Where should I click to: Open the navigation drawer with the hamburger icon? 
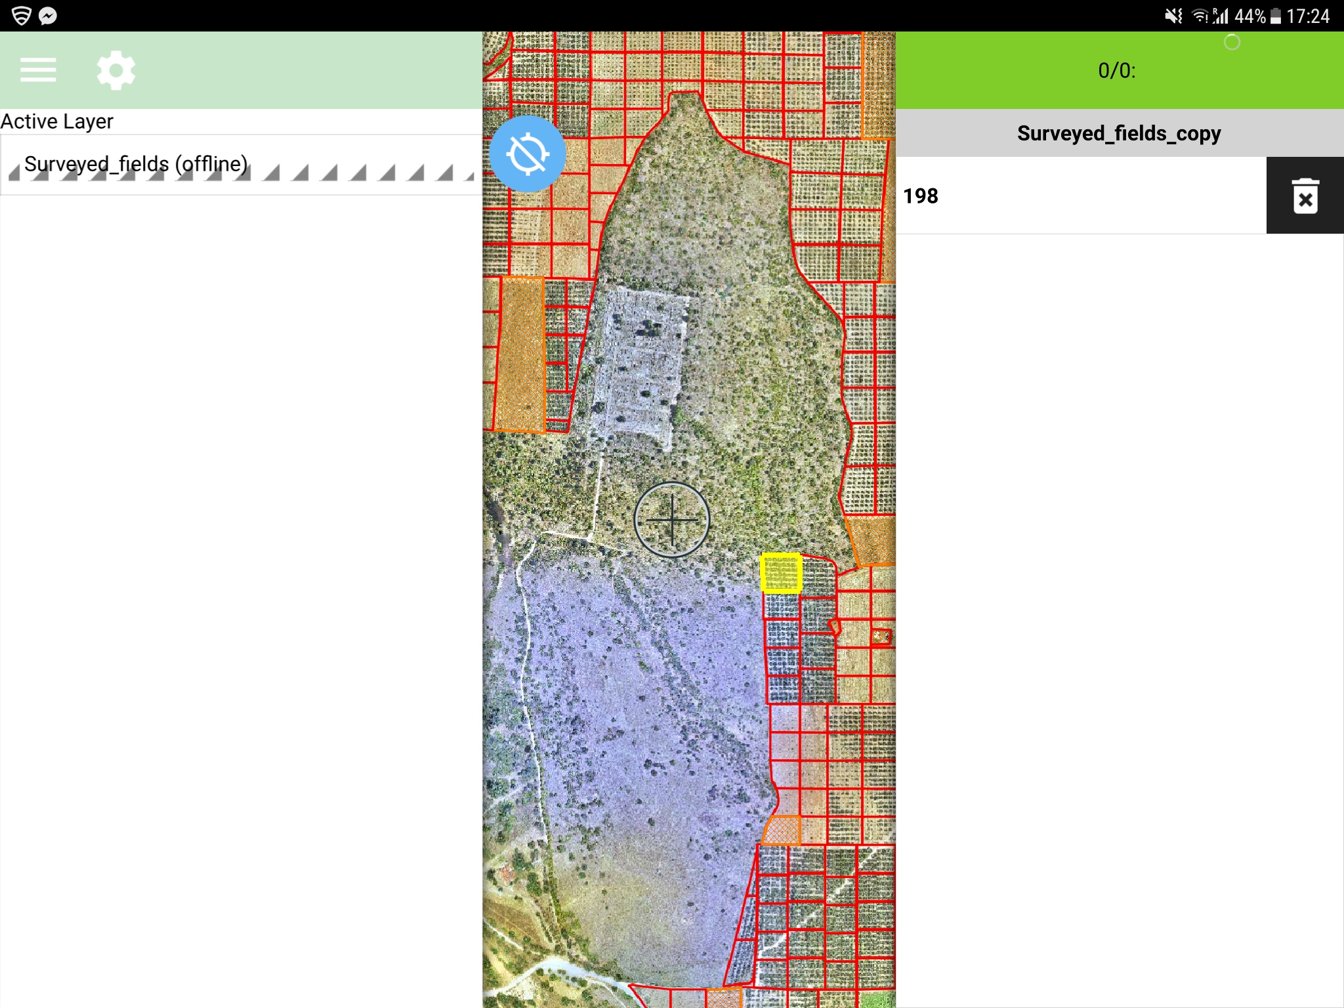37,69
